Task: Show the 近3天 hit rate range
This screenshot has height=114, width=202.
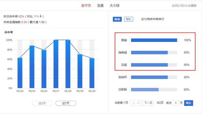Action: pyautogui.click(x=42, y=103)
